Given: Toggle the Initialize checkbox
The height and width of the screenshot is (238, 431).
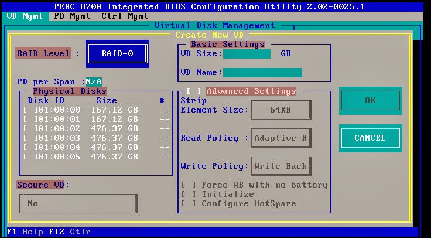Looking at the screenshot, I should 189,195.
